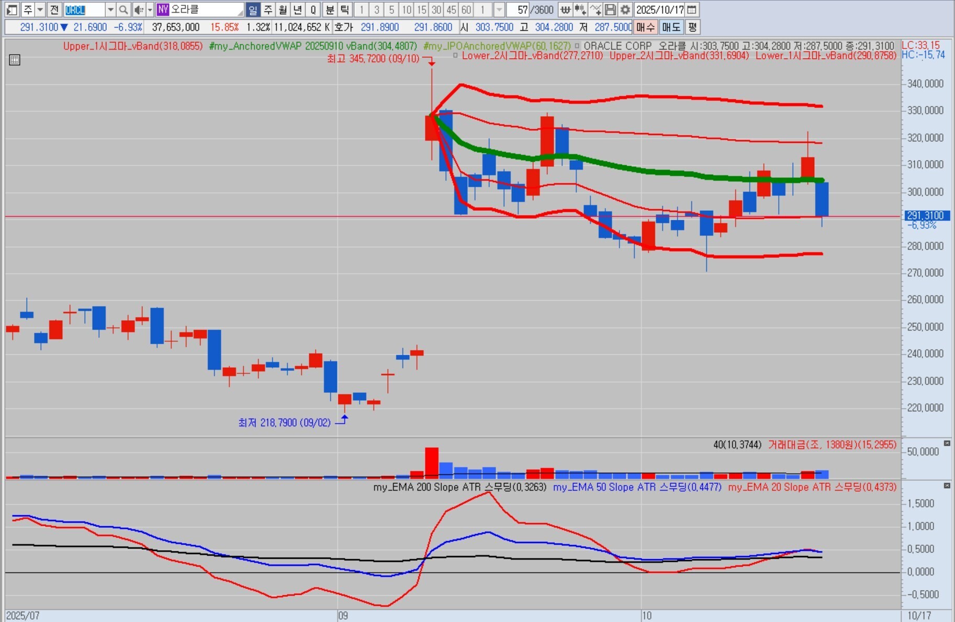Expand the ticker symbol history dropdown

(110, 9)
